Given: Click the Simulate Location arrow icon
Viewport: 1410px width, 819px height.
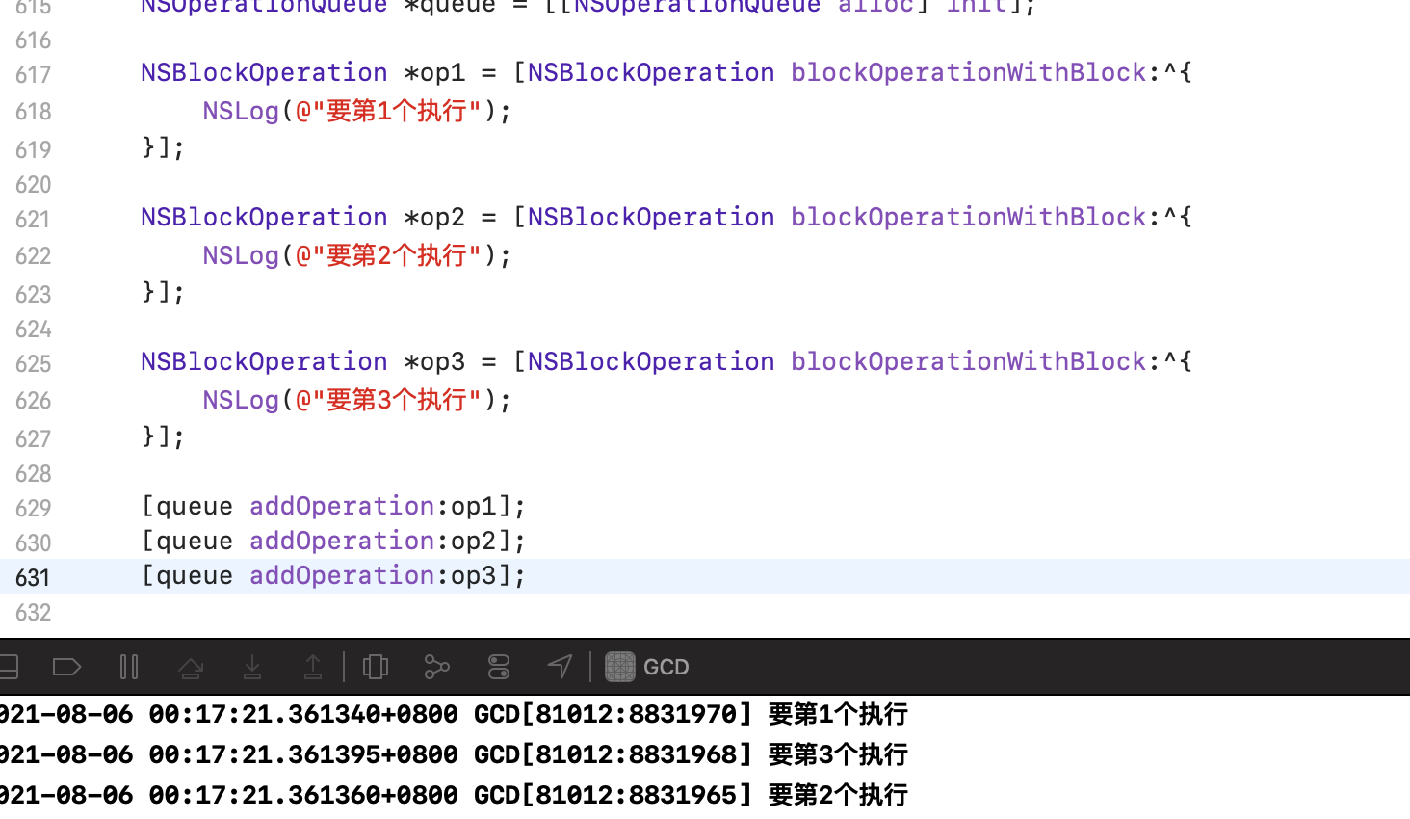Looking at the screenshot, I should tap(560, 666).
